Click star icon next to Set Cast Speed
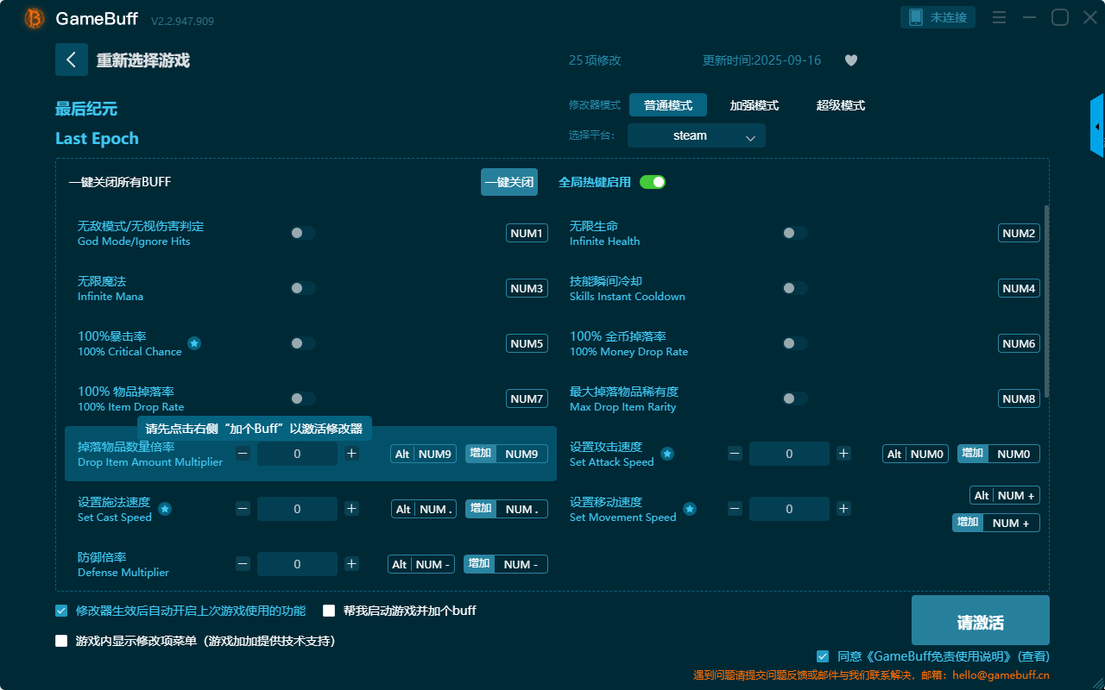 pos(165,509)
